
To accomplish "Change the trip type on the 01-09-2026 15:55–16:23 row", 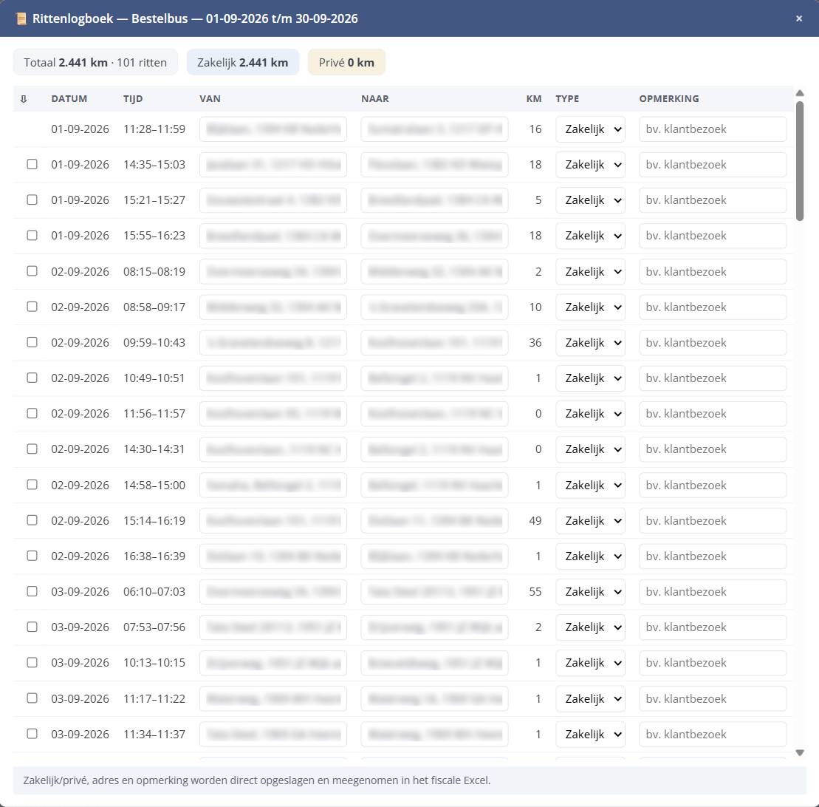I will coord(590,236).
